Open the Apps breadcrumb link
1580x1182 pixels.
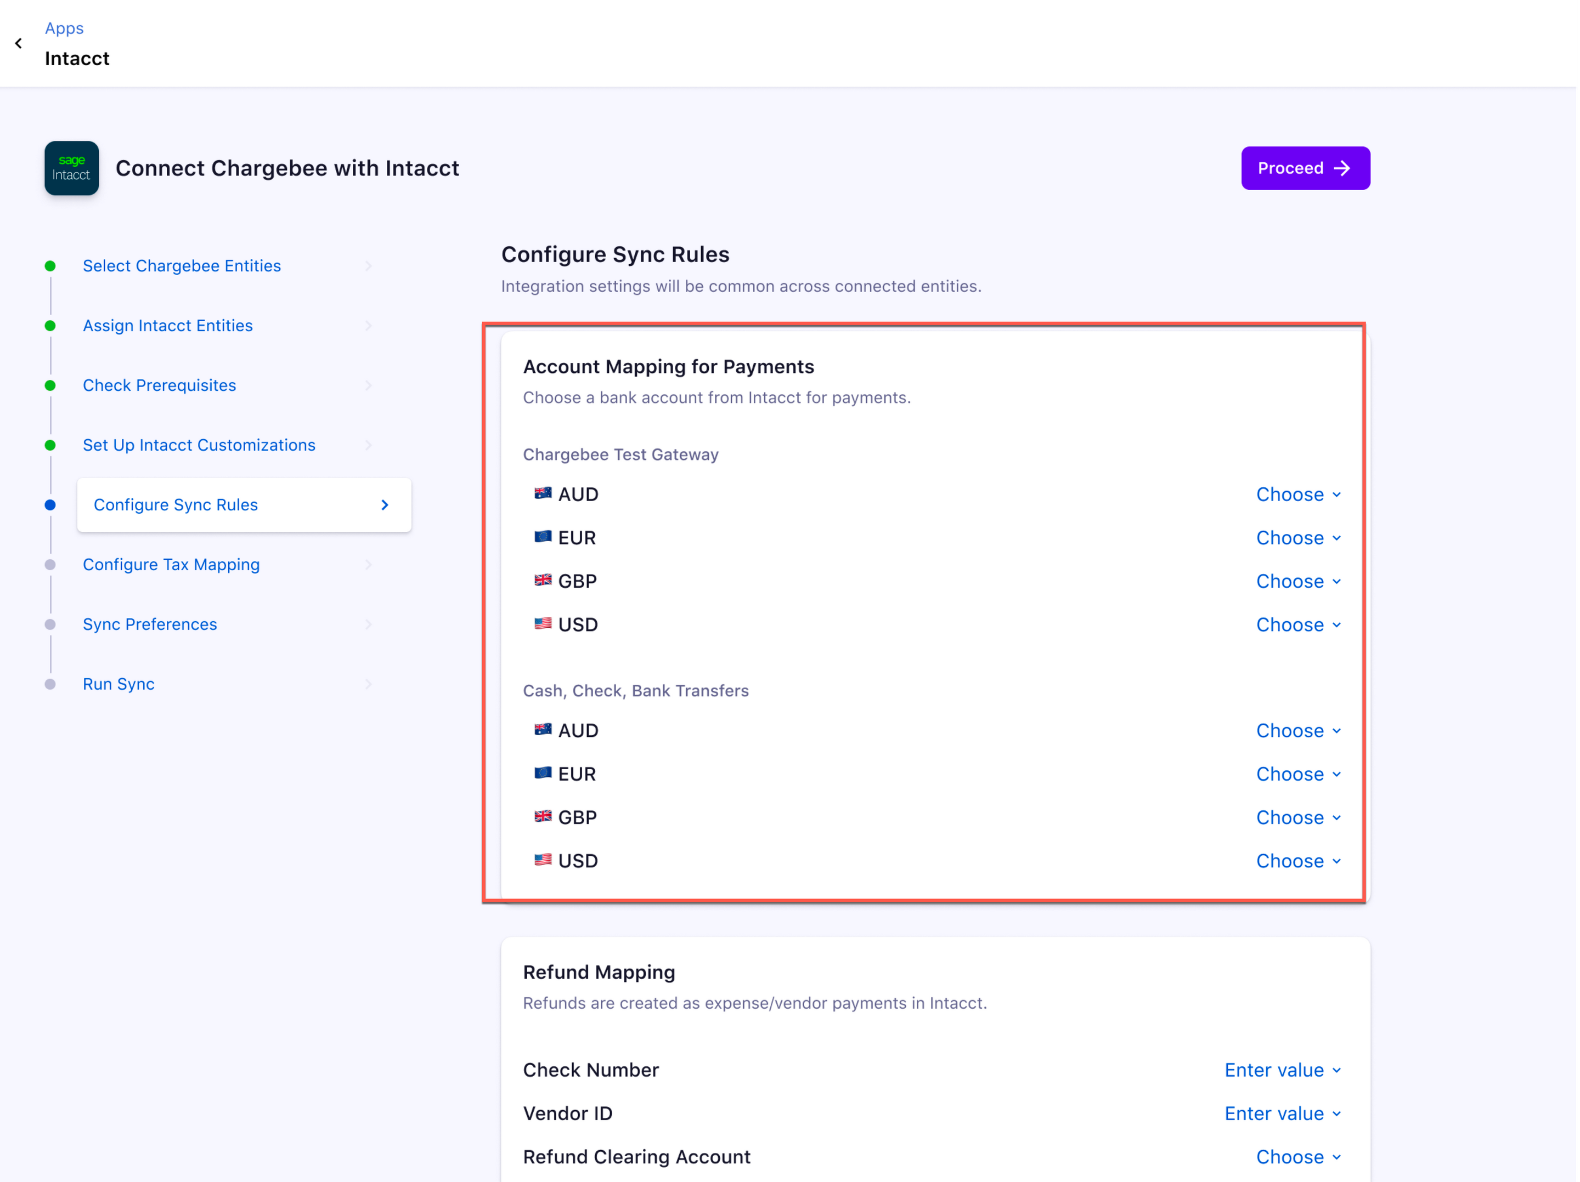[64, 29]
